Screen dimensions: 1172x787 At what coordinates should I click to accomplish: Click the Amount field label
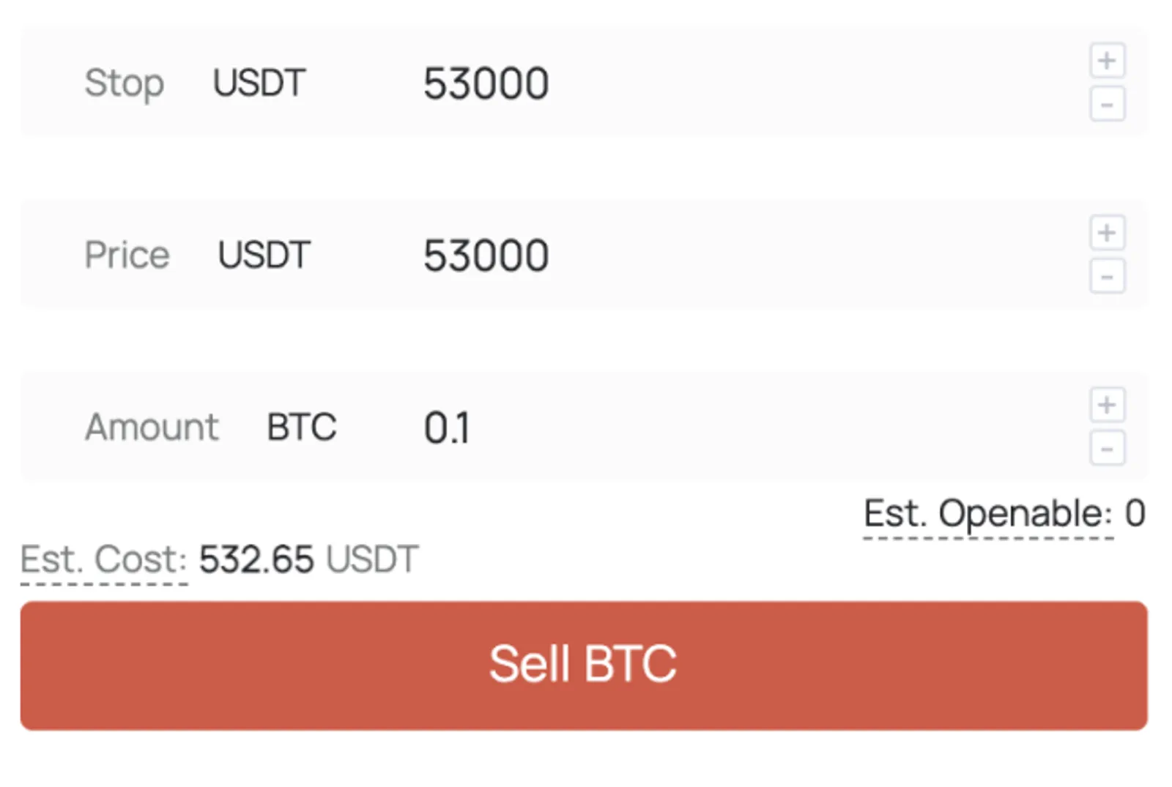(152, 427)
